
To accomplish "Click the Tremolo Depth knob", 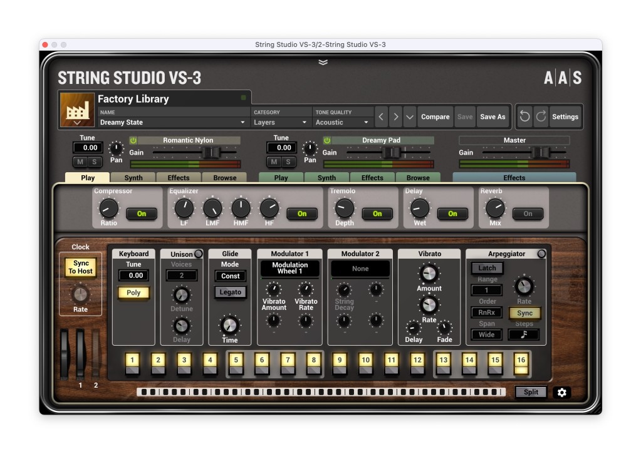I will (x=345, y=209).
